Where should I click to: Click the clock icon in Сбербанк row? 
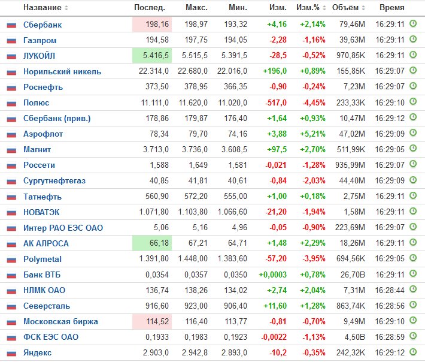tap(413, 23)
